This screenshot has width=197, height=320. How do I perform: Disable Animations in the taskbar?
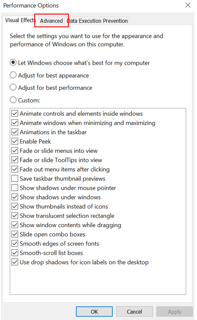[15, 132]
